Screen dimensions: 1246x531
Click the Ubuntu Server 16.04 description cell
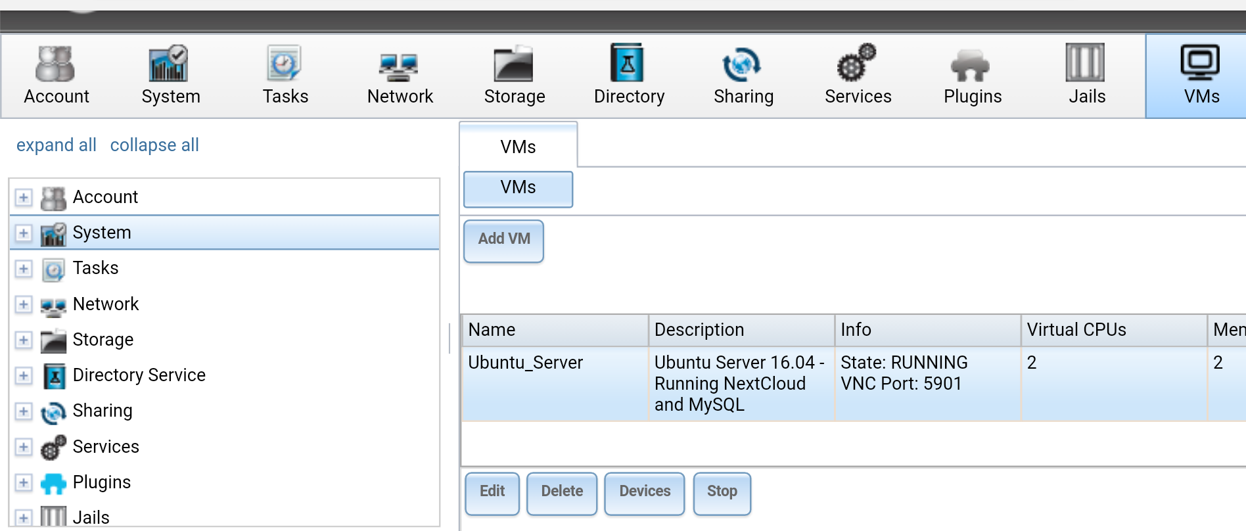(742, 384)
